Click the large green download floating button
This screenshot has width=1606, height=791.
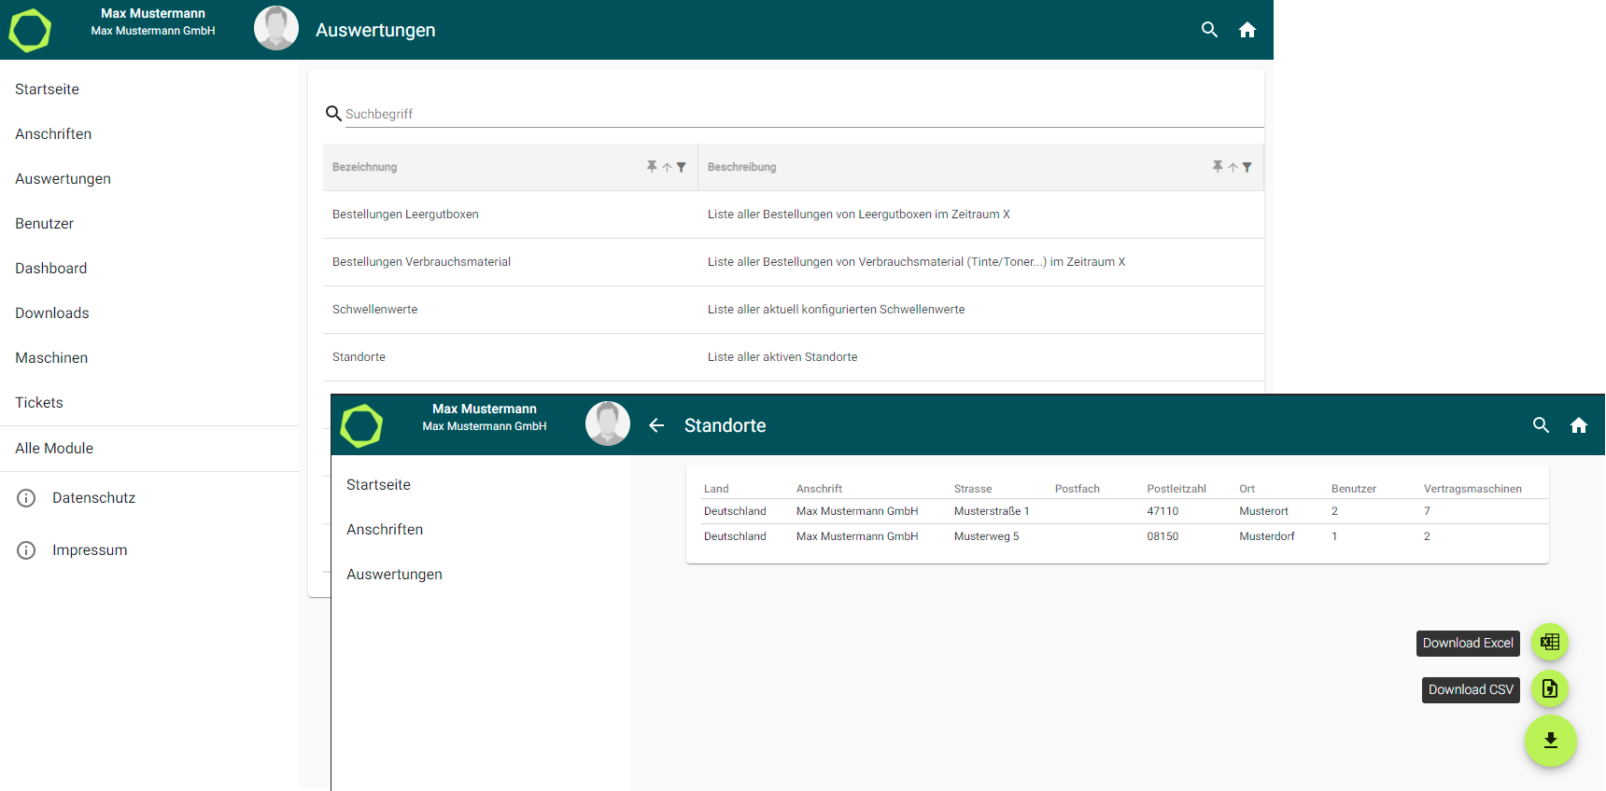(1550, 741)
